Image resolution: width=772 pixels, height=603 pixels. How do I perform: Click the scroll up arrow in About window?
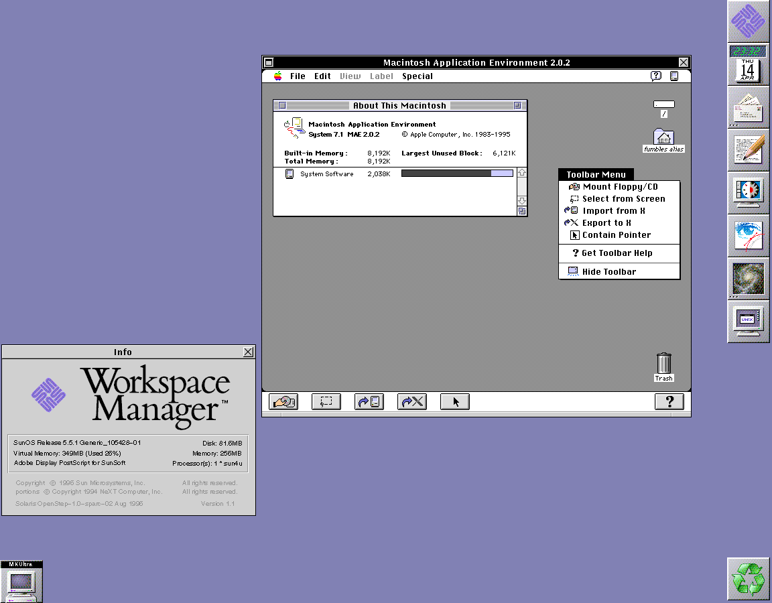(522, 172)
